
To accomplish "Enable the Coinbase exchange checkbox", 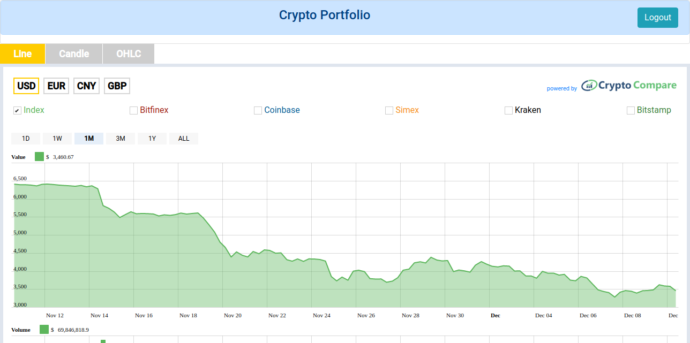I will pyautogui.click(x=258, y=110).
